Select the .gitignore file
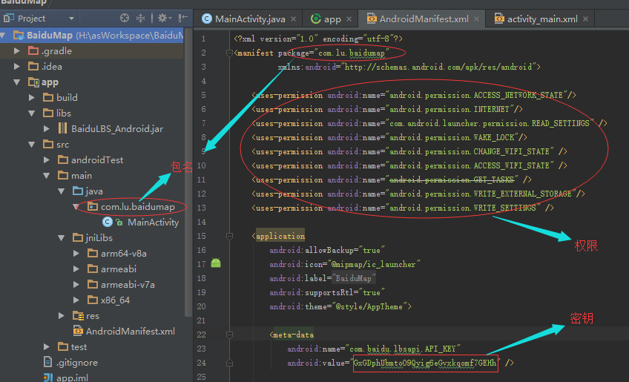 point(77,362)
